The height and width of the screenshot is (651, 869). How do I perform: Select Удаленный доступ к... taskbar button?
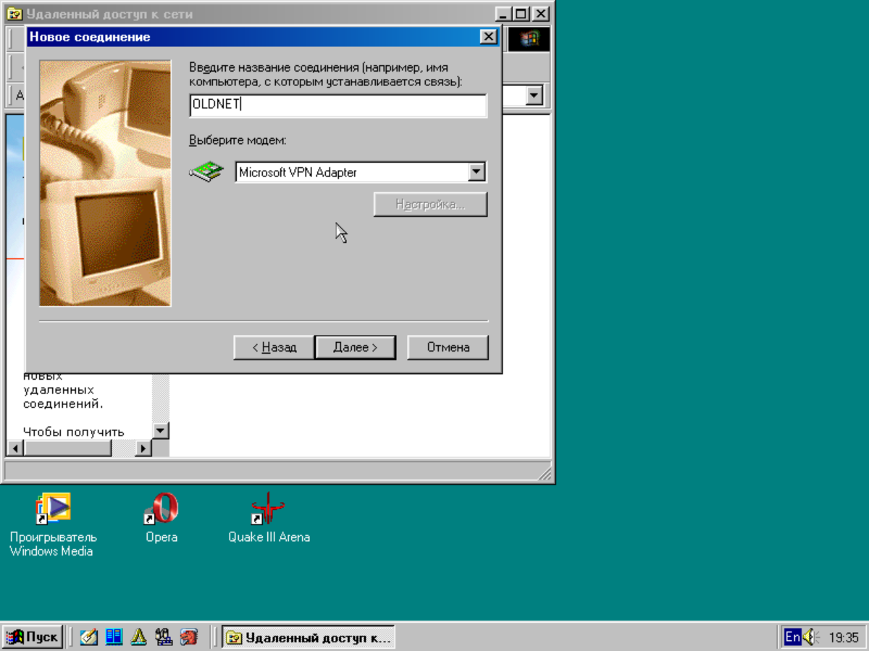point(308,637)
